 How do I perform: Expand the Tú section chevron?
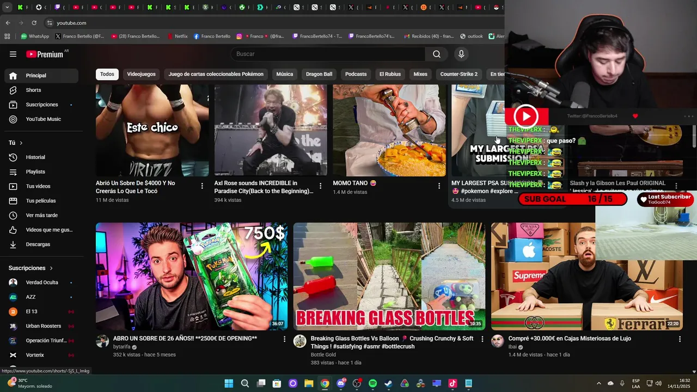point(21,143)
